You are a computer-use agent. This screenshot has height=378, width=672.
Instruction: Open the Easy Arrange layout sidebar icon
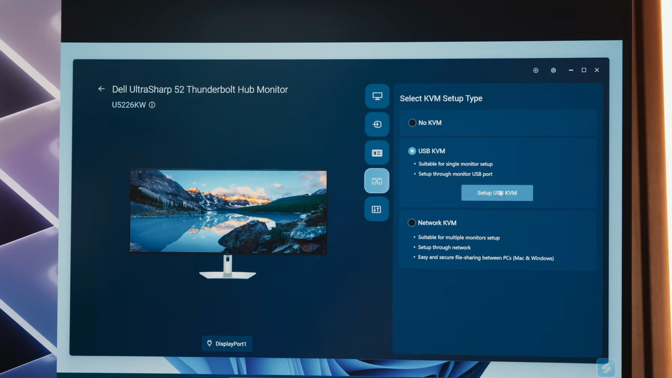pyautogui.click(x=377, y=153)
